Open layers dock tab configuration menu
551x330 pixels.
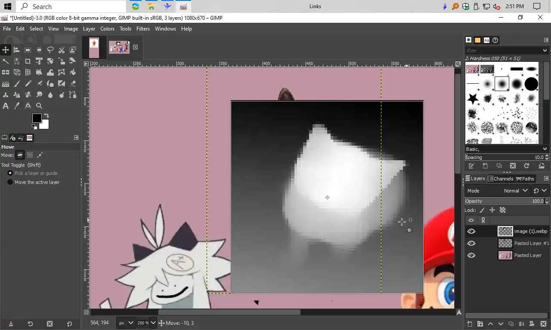pyautogui.click(x=546, y=178)
